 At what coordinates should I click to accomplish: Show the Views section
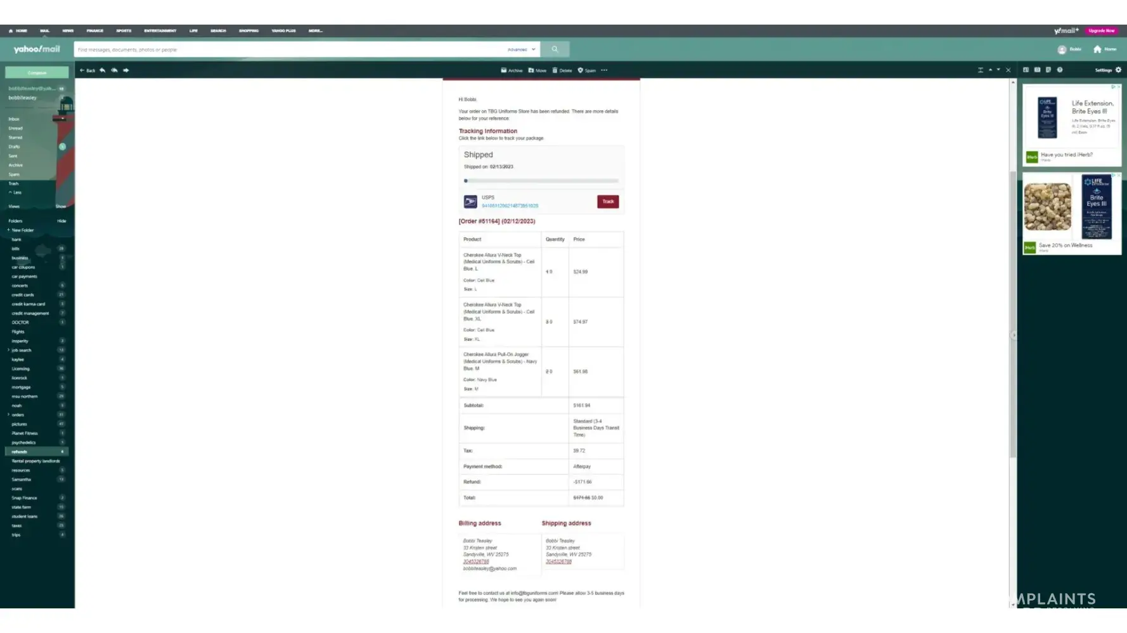click(x=61, y=206)
